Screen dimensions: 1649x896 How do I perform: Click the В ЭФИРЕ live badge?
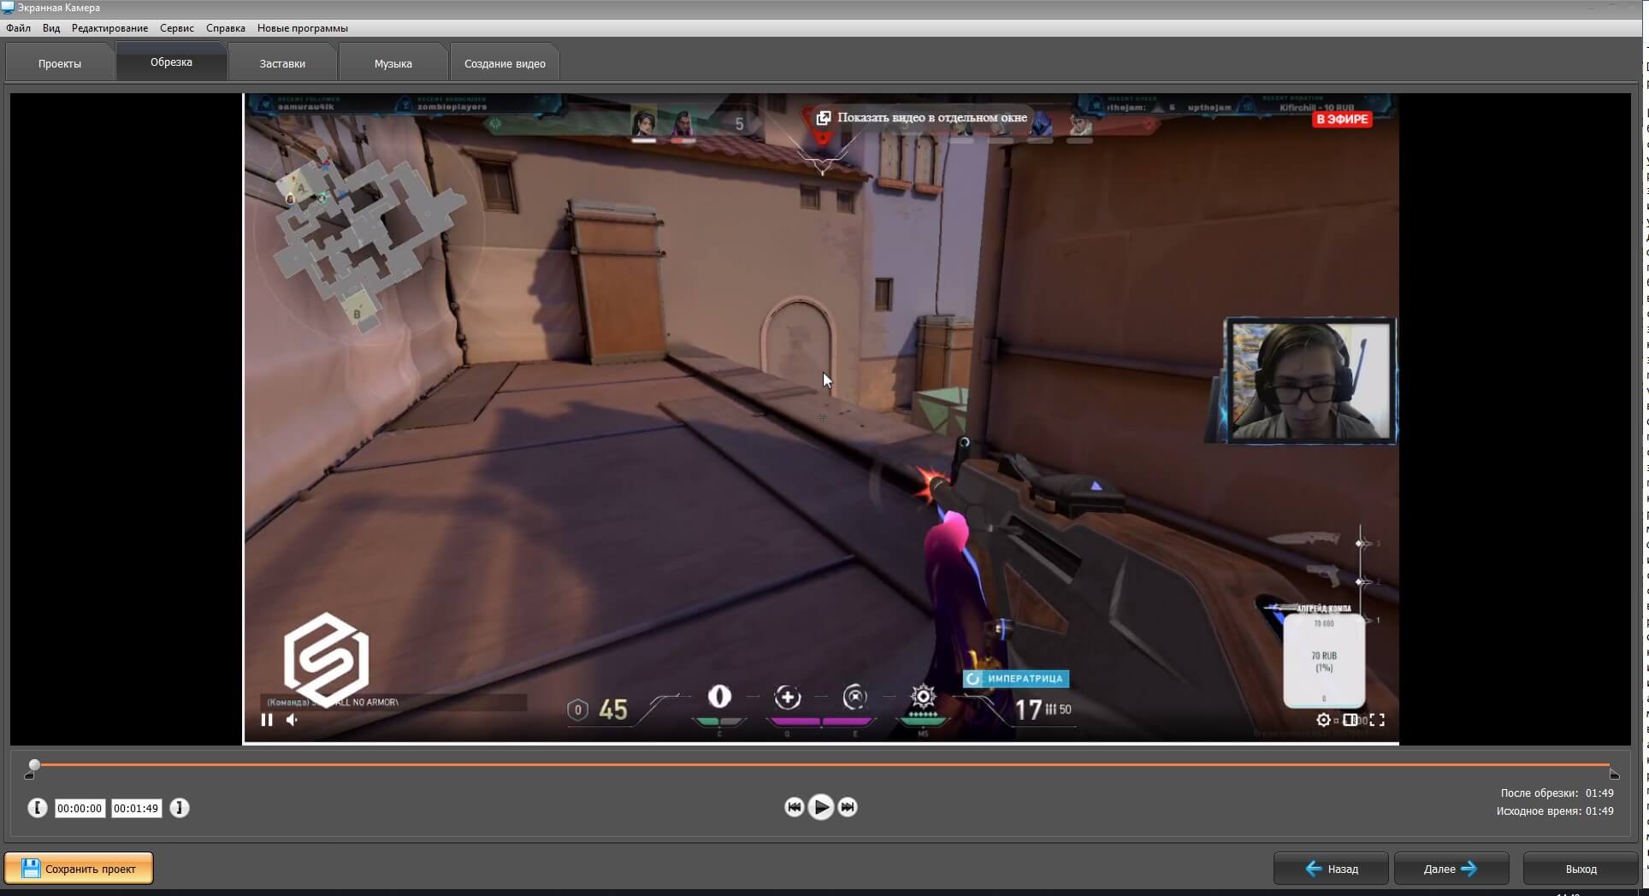click(x=1342, y=119)
